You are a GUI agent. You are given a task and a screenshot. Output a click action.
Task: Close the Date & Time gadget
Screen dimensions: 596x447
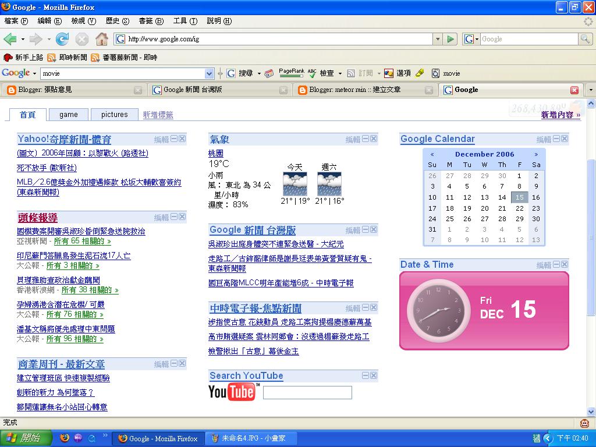pyautogui.click(x=565, y=264)
